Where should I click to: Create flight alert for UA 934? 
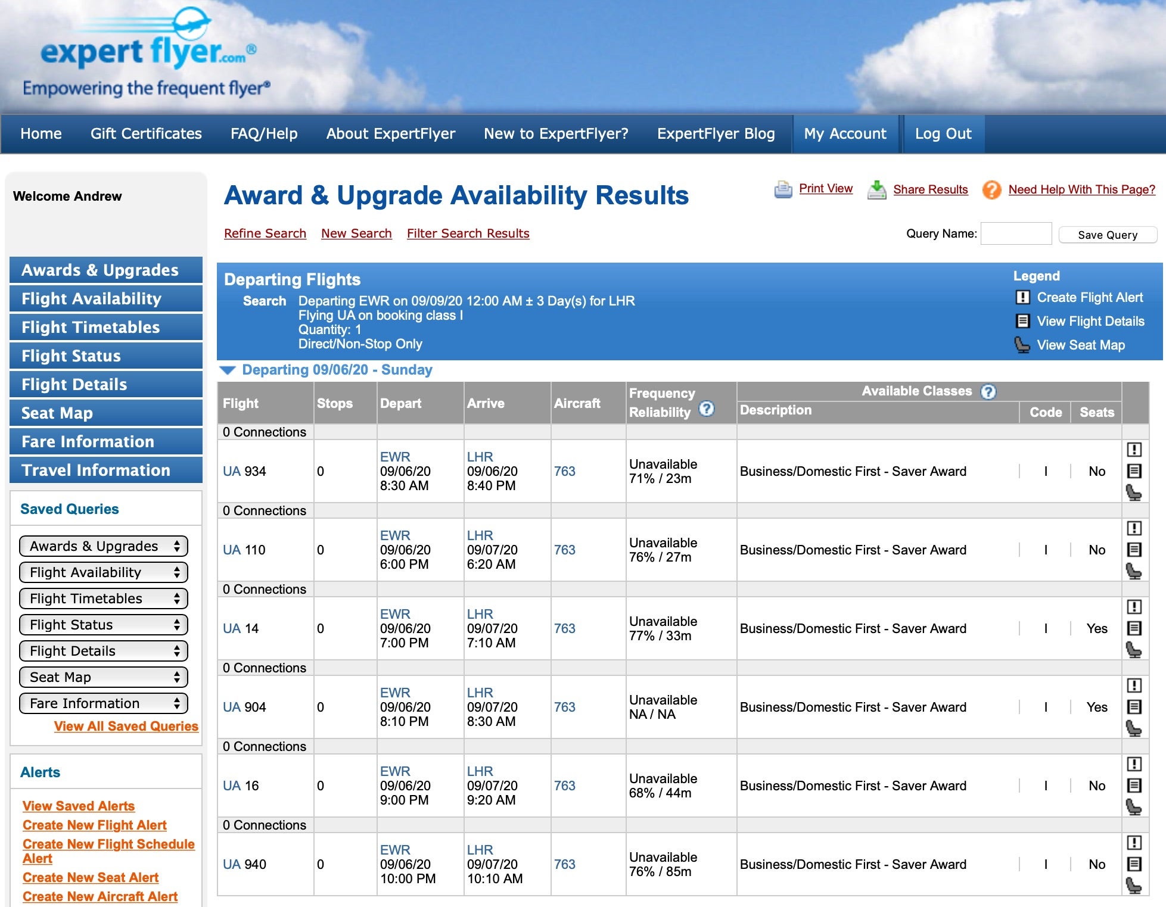click(1134, 450)
